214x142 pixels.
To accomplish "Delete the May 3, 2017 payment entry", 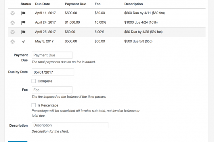I will 13,41.
